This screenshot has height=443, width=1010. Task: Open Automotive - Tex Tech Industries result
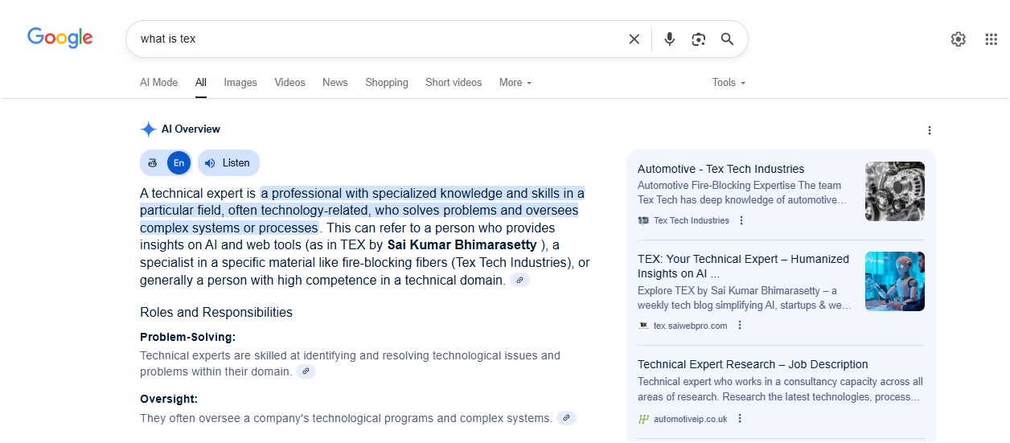click(721, 169)
